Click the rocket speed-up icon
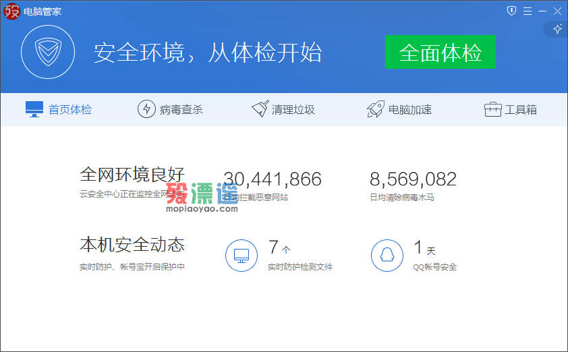568x352 pixels. (x=375, y=109)
